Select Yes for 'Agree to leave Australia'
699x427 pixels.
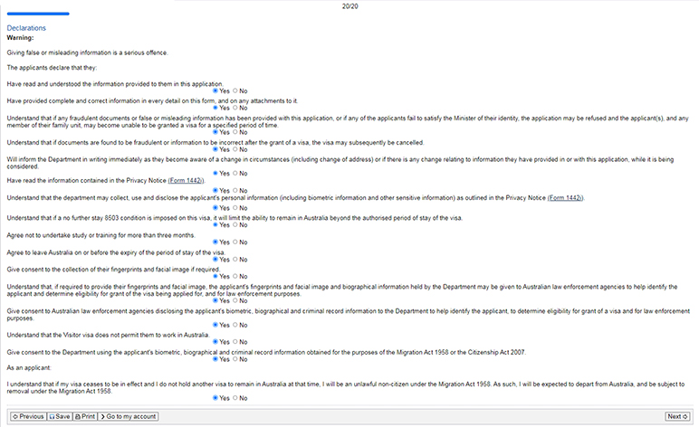point(215,259)
